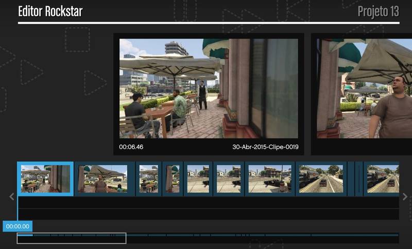This screenshot has width=412, height=249.
Task: Click the clip name 30-Abr-2015-Clipe-0019
Action: pyautogui.click(x=265, y=147)
